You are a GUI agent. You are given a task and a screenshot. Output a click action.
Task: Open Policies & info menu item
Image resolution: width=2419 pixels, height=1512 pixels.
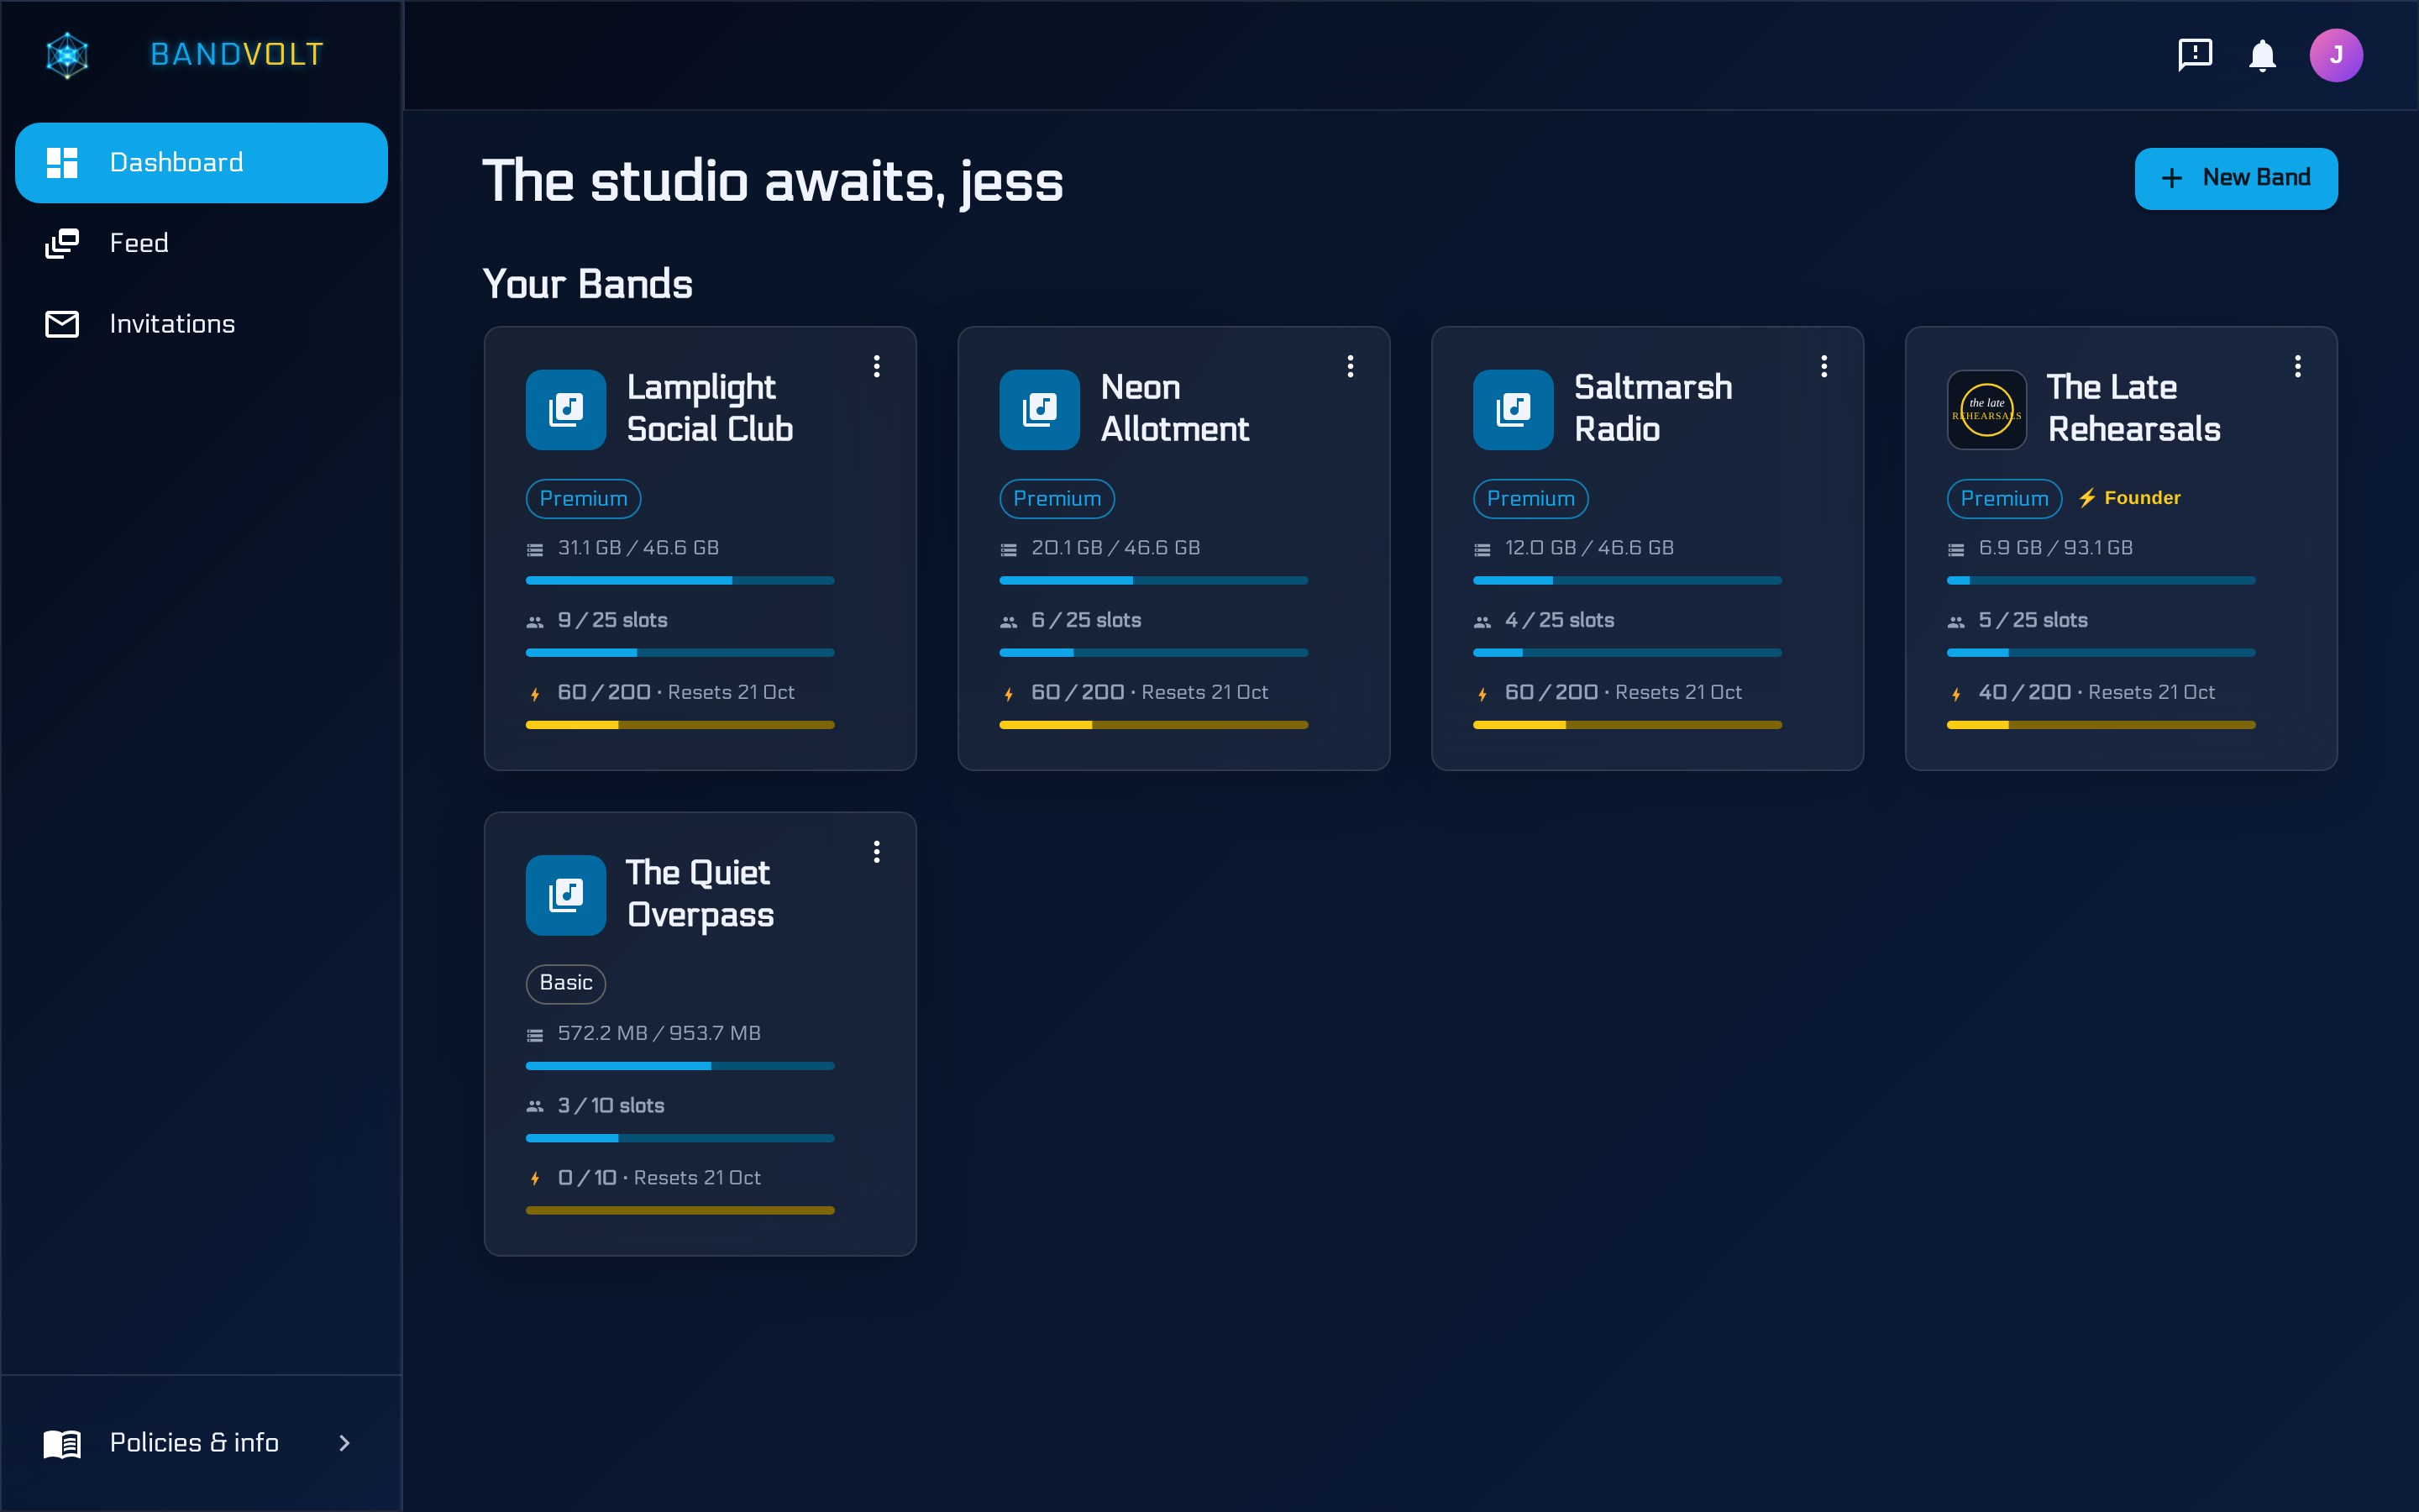coord(201,1442)
